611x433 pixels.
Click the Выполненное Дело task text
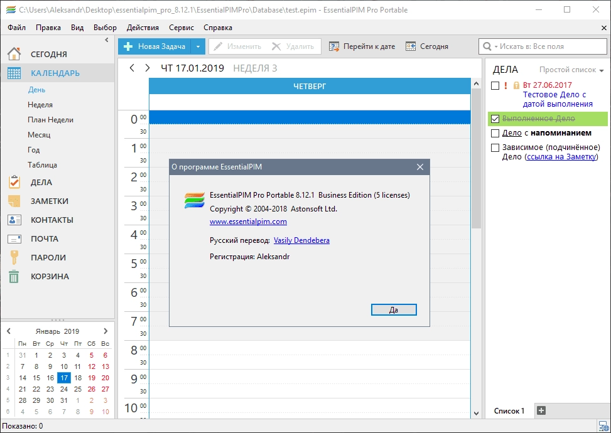[x=539, y=119]
